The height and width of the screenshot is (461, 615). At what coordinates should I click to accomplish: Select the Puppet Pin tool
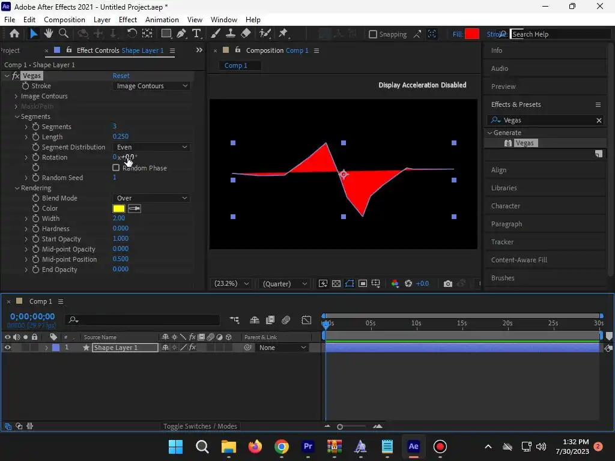point(283,34)
